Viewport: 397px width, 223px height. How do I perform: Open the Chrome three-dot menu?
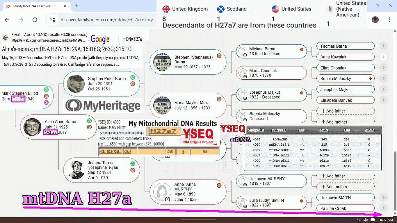tap(389, 20)
